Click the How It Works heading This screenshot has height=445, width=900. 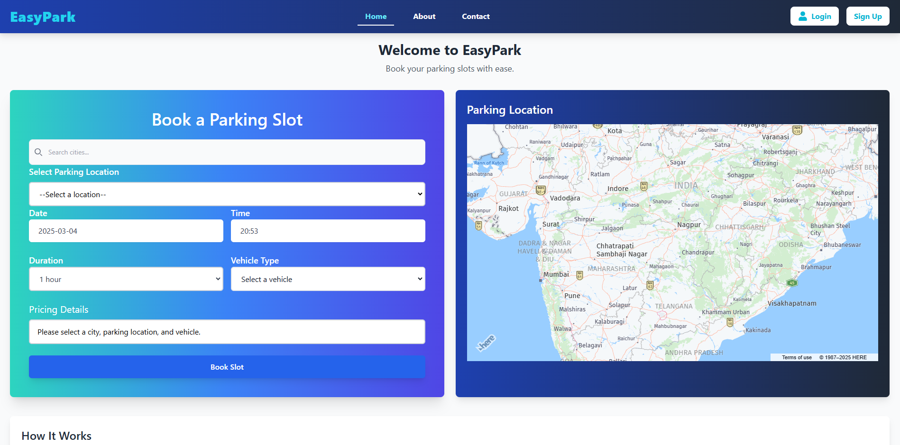coord(56,436)
